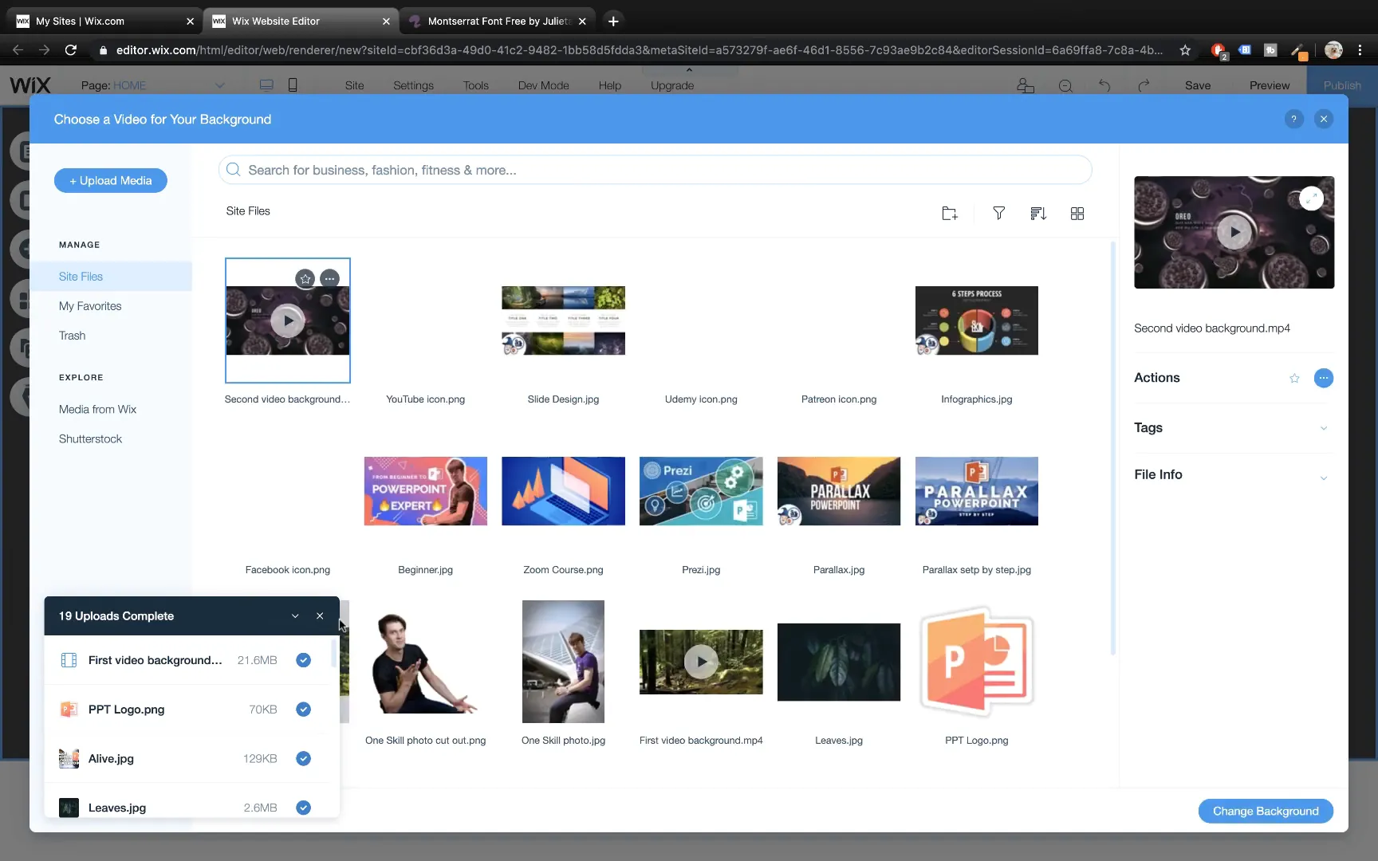Play the preview video in right panel

(x=1234, y=233)
